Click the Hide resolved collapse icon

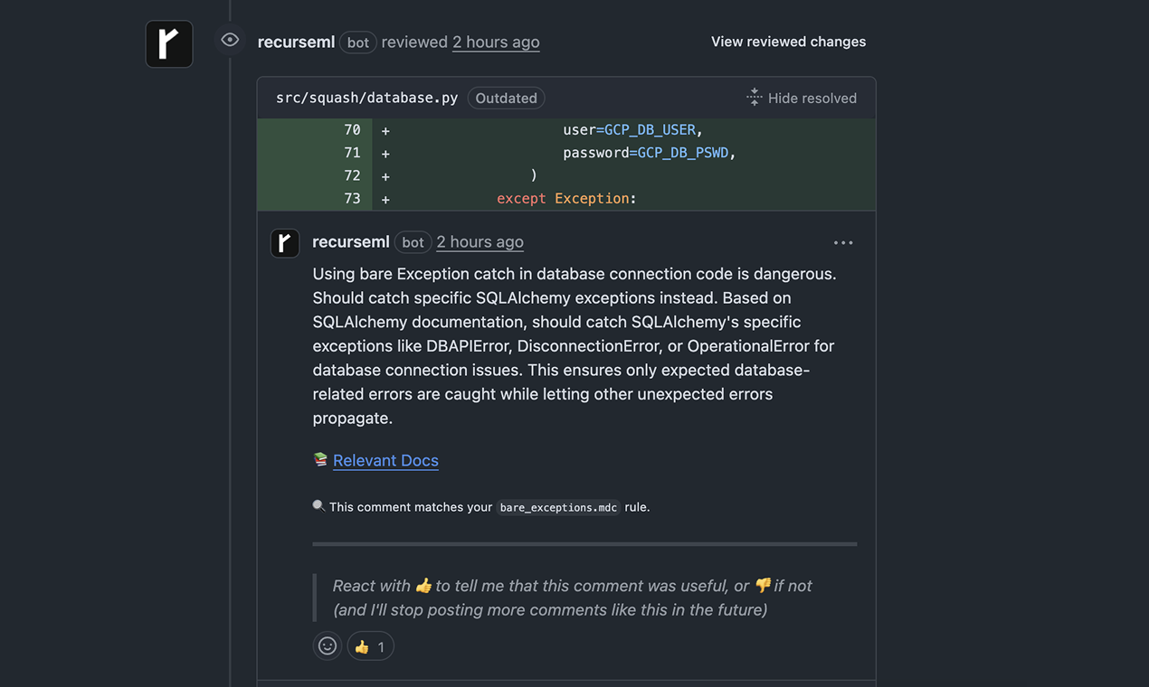tap(754, 98)
